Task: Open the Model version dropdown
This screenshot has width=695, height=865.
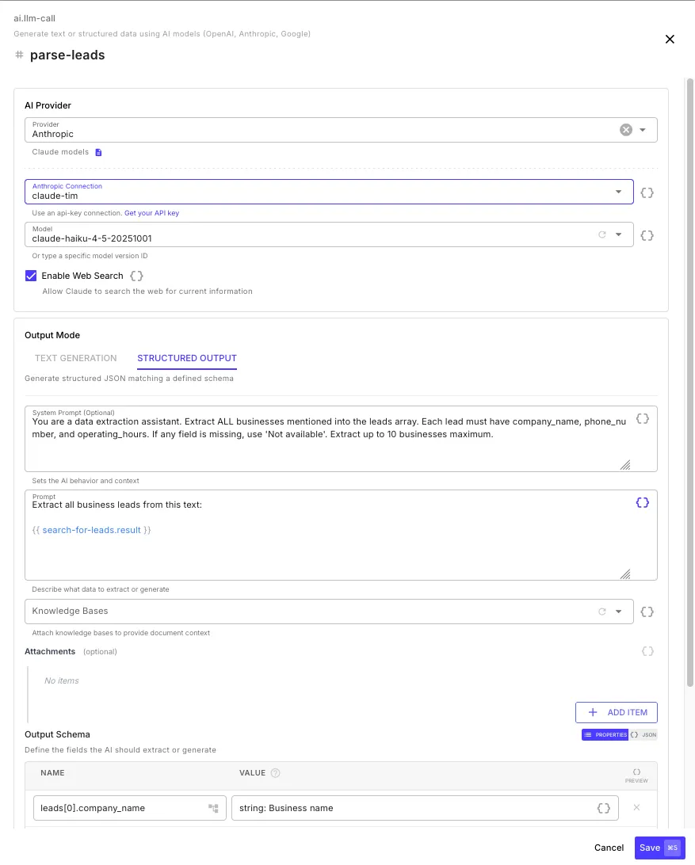Action: coord(619,234)
